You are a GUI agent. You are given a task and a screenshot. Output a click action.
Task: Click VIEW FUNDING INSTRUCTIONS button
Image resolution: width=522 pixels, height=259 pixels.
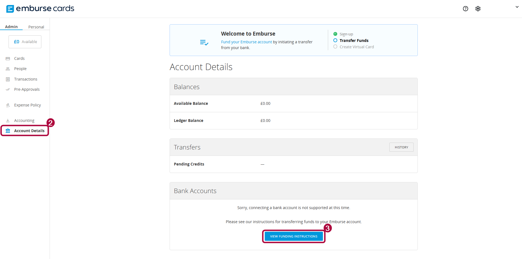294,236
